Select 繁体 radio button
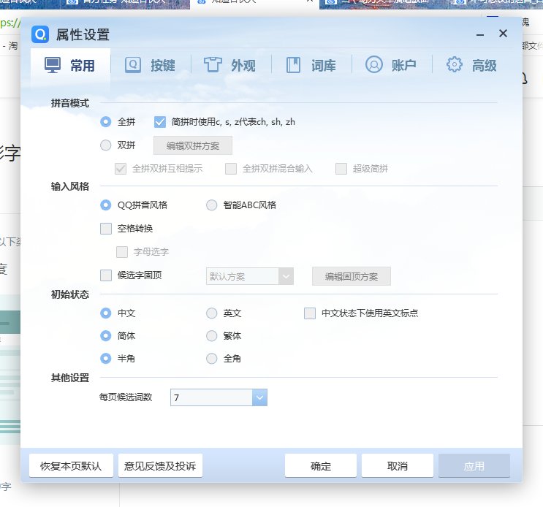Screen dimensions: 543x507 (212, 336)
